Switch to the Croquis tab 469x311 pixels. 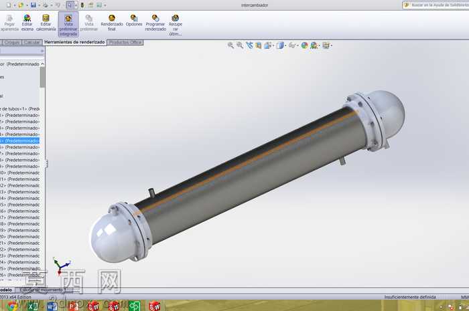coord(12,42)
